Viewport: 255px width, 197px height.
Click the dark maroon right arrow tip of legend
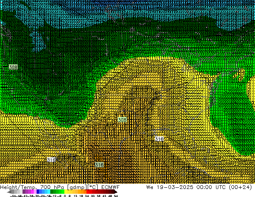coord(116,192)
